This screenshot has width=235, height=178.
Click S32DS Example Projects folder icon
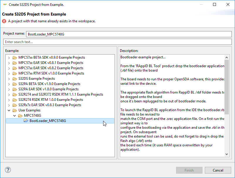pos(15,79)
